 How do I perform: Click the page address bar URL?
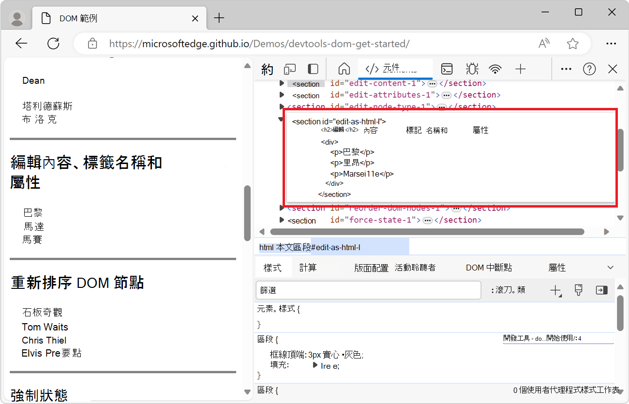(259, 44)
